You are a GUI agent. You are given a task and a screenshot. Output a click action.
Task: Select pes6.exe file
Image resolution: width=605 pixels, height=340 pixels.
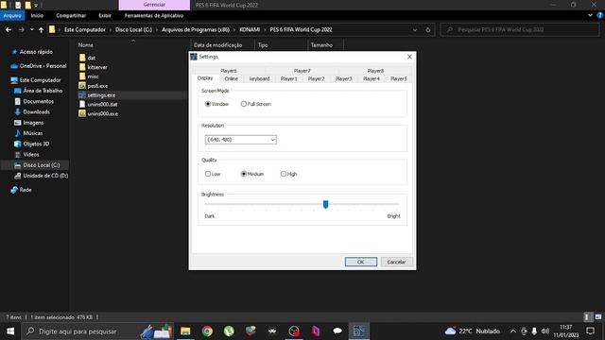coord(97,86)
